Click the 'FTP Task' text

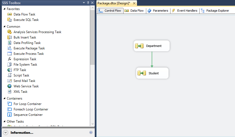click(20, 70)
